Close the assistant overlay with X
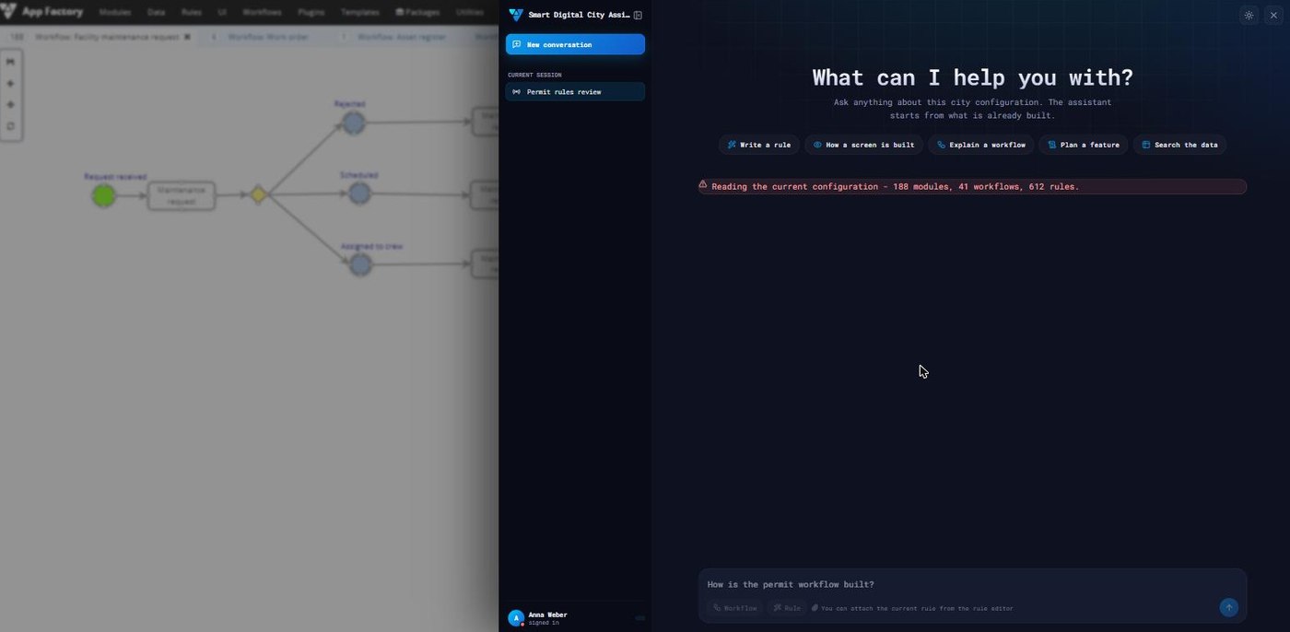 pyautogui.click(x=1273, y=15)
